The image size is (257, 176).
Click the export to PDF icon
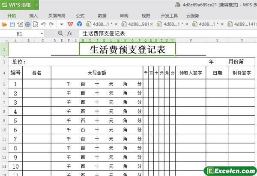[20, 24]
